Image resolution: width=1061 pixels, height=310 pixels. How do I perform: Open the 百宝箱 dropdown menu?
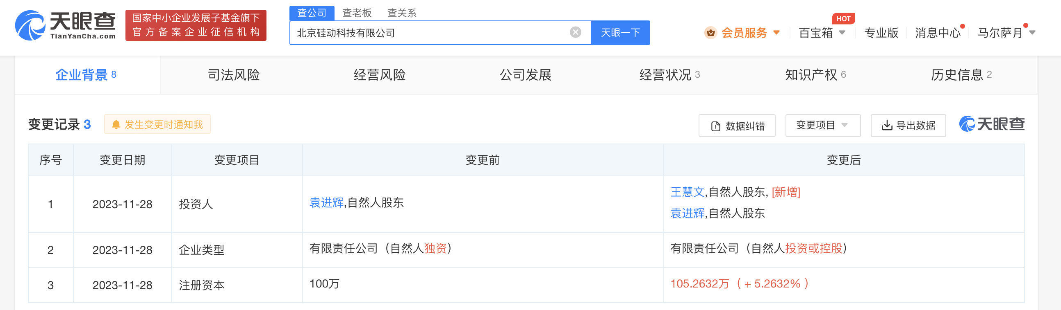coord(822,32)
